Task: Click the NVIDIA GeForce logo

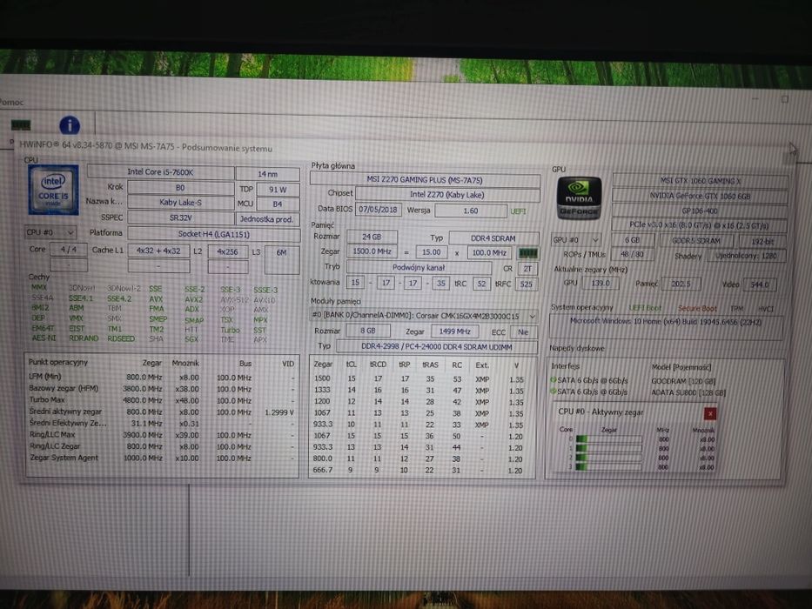Action: pos(580,198)
